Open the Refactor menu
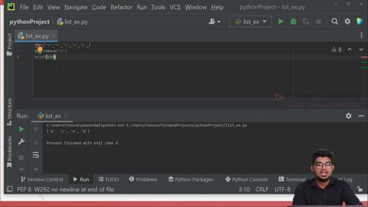Image resolution: width=368 pixels, height=207 pixels. (121, 7)
